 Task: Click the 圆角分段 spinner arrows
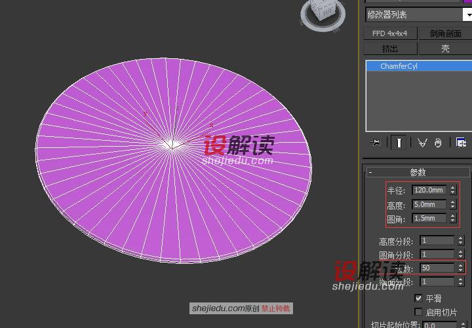tap(460, 254)
